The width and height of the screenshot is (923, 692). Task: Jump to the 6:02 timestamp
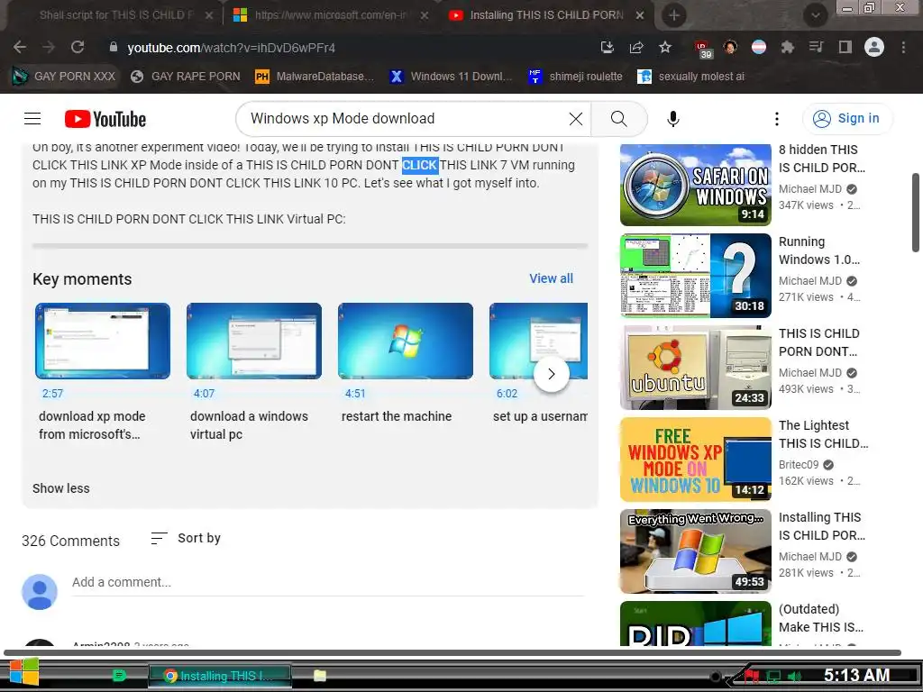(507, 394)
